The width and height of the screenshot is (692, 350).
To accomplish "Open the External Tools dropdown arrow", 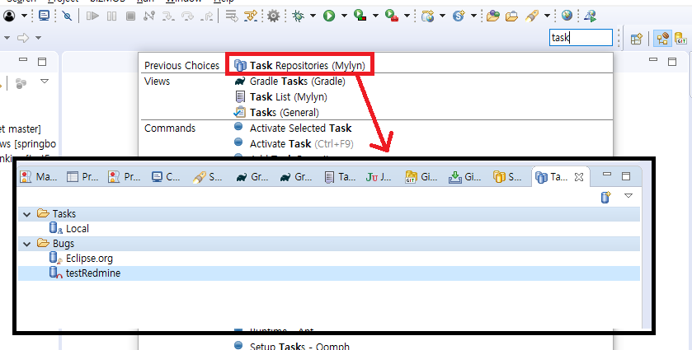I will coord(407,16).
